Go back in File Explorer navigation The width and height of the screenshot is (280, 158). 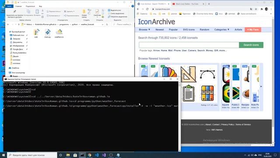[8, 25]
